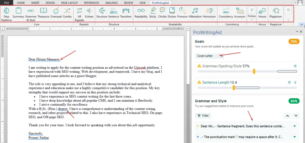Close the ProWritingAid side pane

pyautogui.click(x=301, y=32)
